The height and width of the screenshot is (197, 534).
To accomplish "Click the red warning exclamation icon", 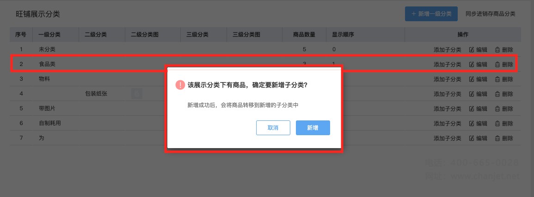I will point(180,85).
